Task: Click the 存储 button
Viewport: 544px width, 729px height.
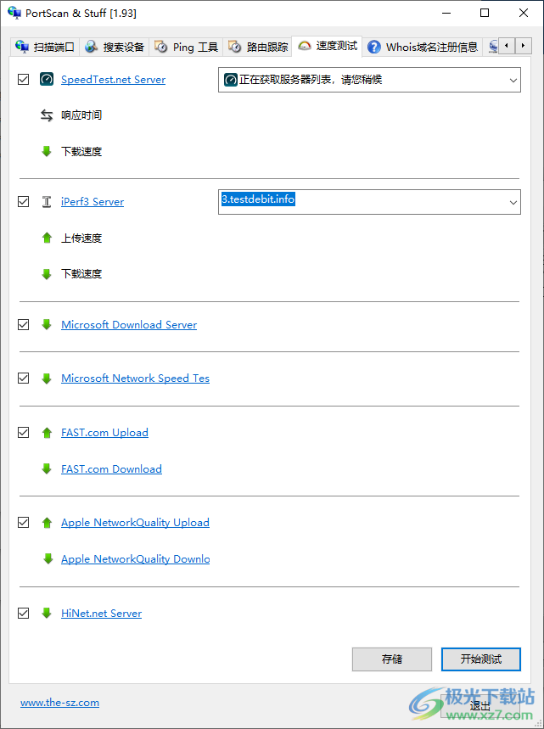Action: [392, 659]
